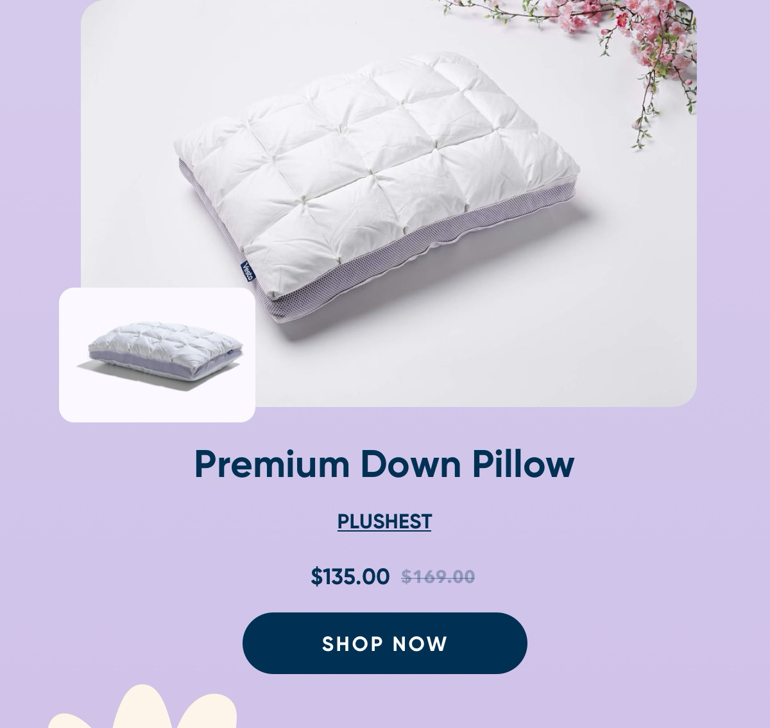Open the PLUSHEST underlined link
The width and height of the screenshot is (770, 728).
pyautogui.click(x=384, y=521)
